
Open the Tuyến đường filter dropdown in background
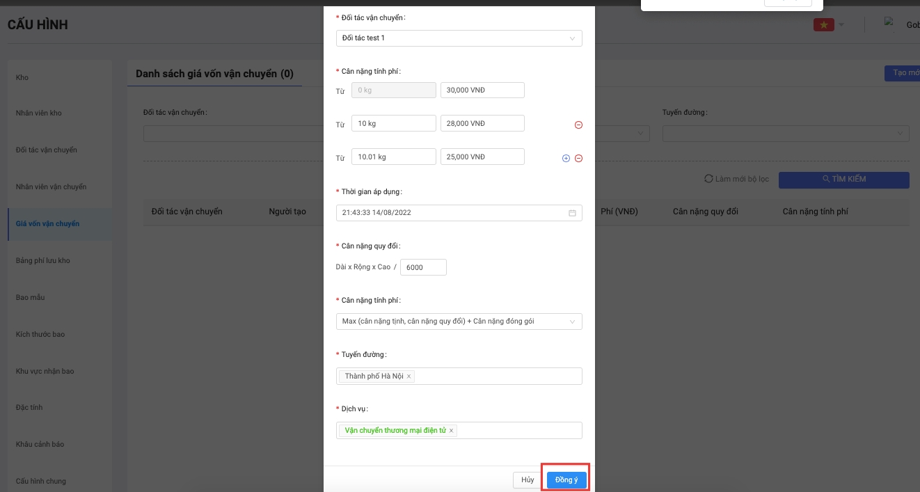pyautogui.click(x=786, y=133)
